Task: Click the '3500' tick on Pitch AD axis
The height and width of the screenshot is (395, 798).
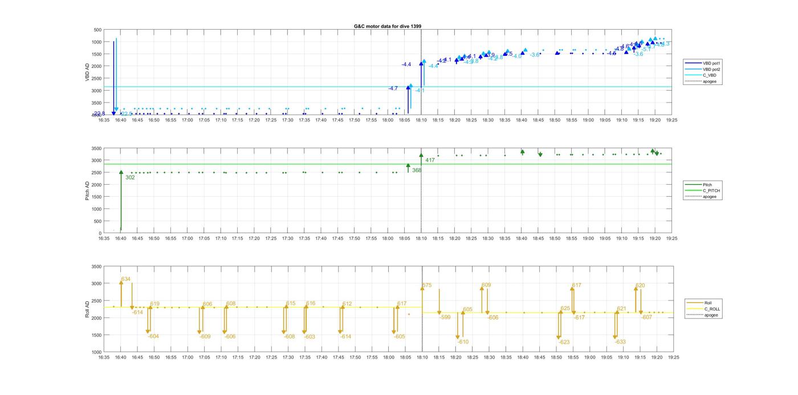Action: point(96,148)
